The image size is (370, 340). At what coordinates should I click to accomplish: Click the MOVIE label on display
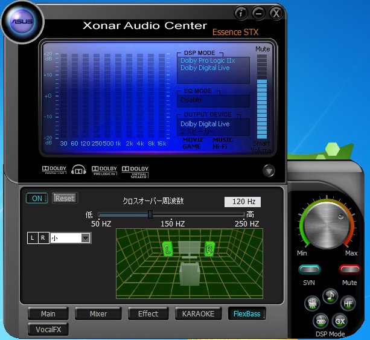tap(193, 140)
